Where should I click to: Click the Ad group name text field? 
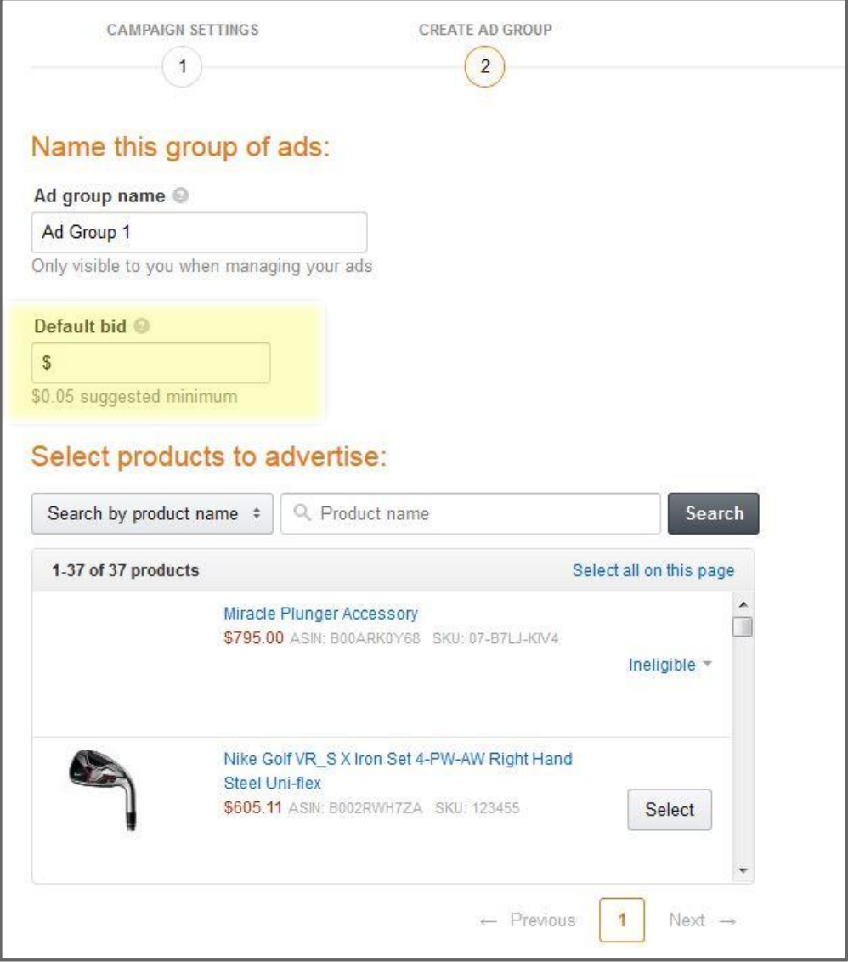200,232
